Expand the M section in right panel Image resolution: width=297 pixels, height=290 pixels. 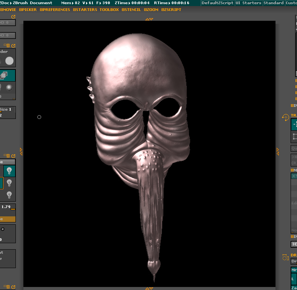pyautogui.click(x=294, y=170)
